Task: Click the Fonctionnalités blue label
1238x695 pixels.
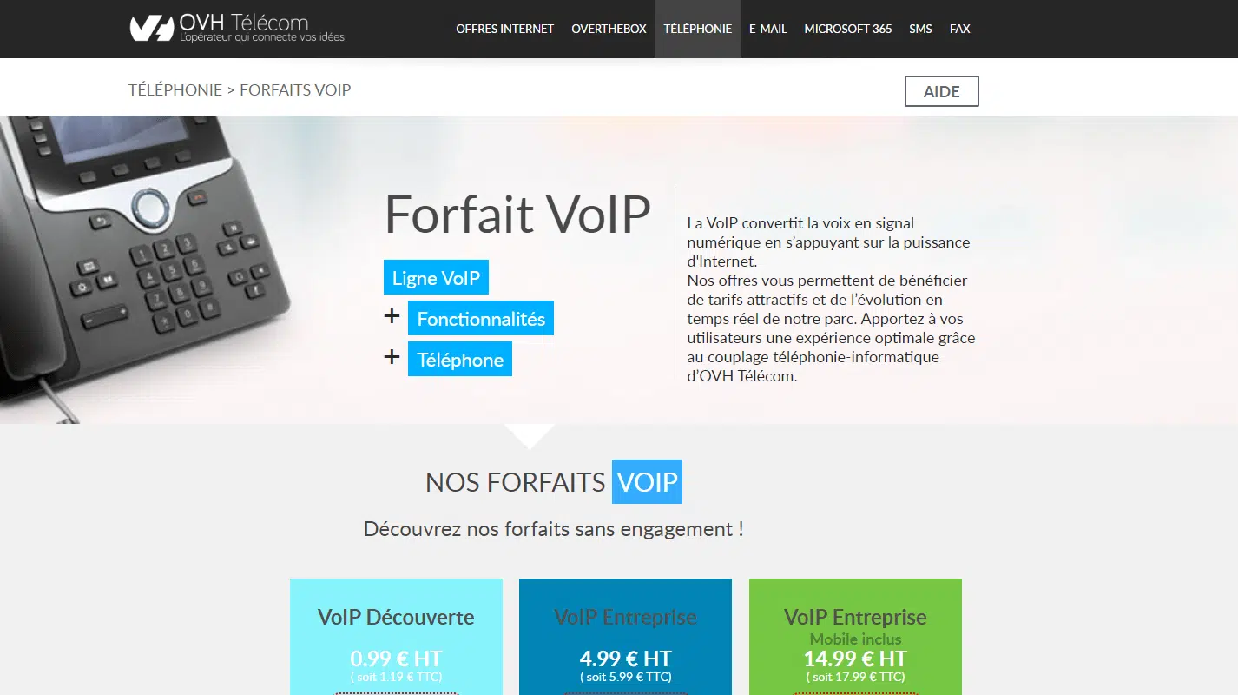Action: coord(481,318)
